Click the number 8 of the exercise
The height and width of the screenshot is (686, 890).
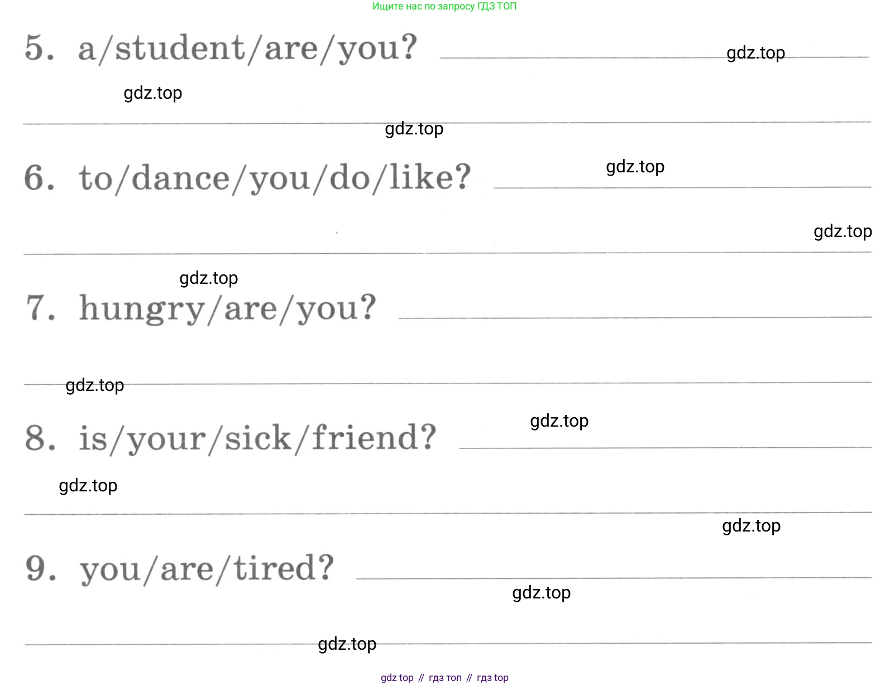pyautogui.click(x=40, y=438)
